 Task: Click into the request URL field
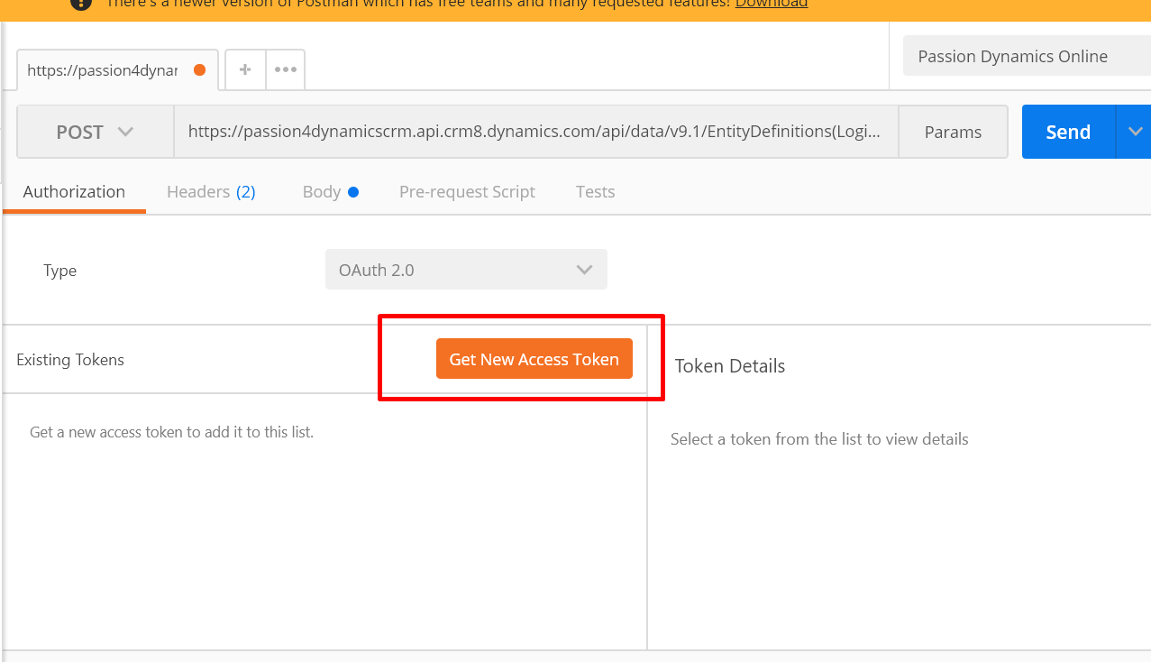tap(536, 132)
